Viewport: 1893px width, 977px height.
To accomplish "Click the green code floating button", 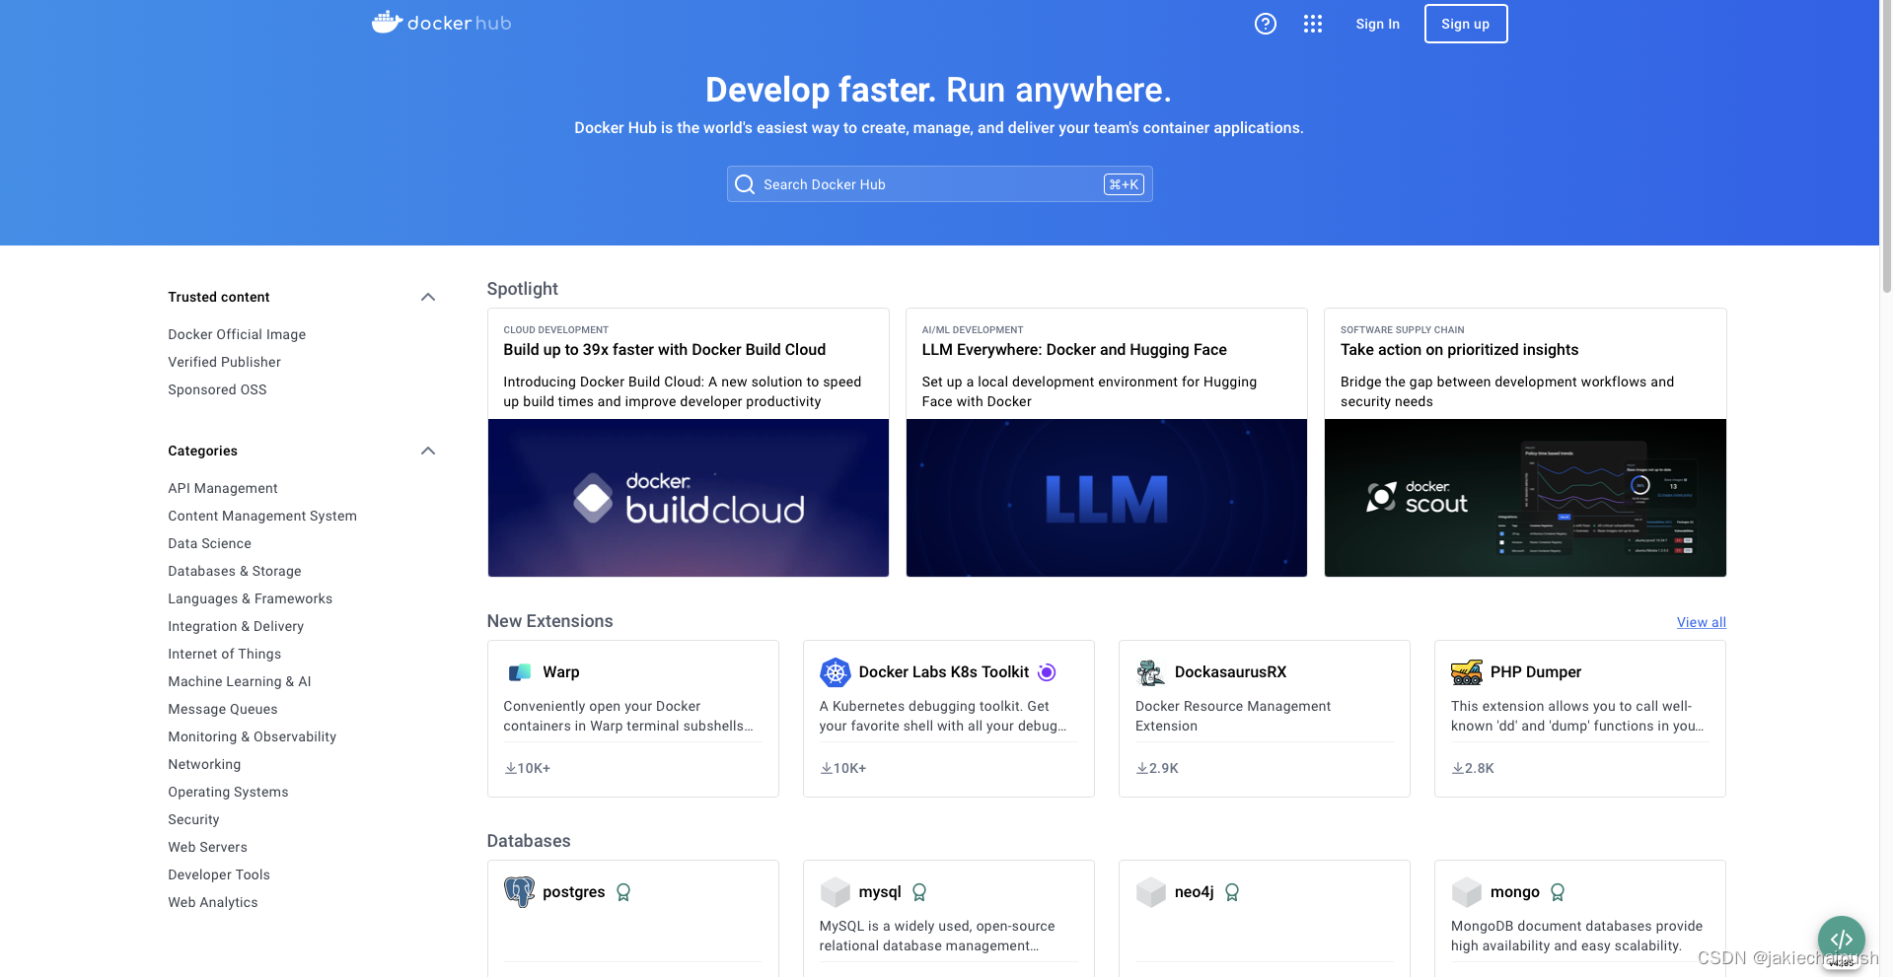I will 1842,940.
